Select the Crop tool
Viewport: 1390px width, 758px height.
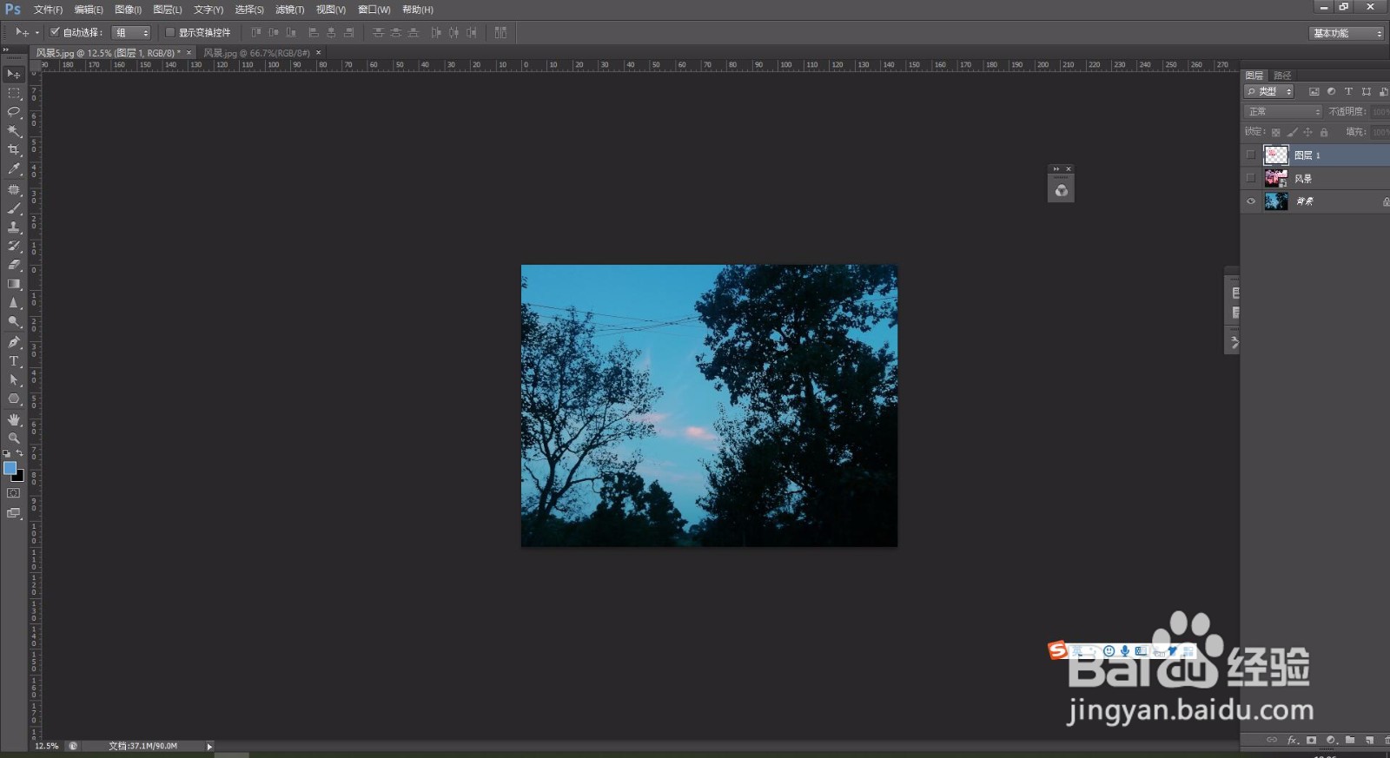click(x=13, y=150)
